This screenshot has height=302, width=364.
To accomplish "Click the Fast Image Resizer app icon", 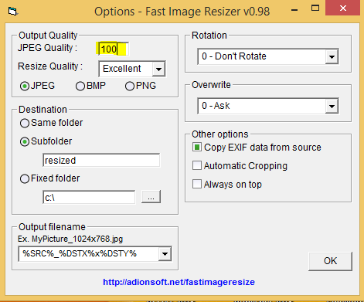I will click(12, 12).
